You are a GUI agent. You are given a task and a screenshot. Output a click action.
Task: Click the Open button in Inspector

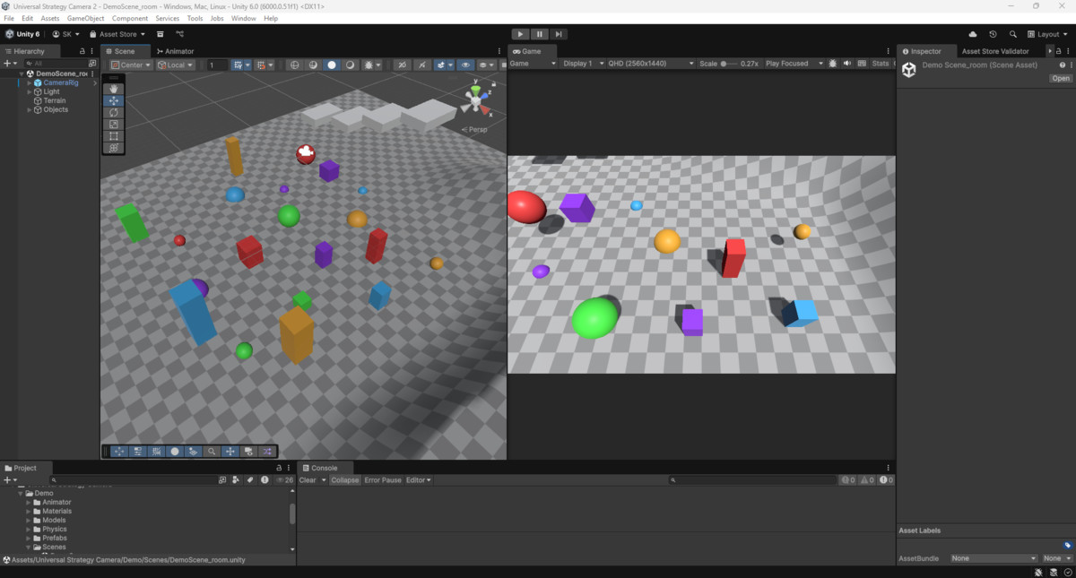pos(1061,78)
